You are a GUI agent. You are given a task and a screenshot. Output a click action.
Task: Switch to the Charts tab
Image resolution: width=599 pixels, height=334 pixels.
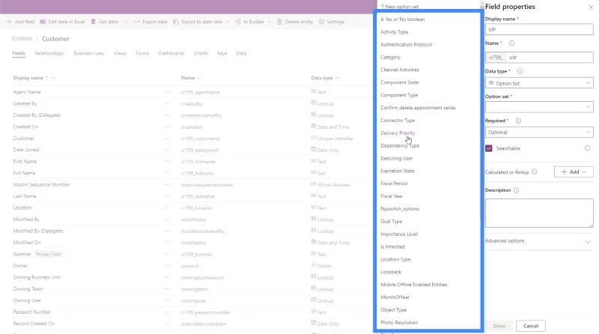pyautogui.click(x=201, y=53)
